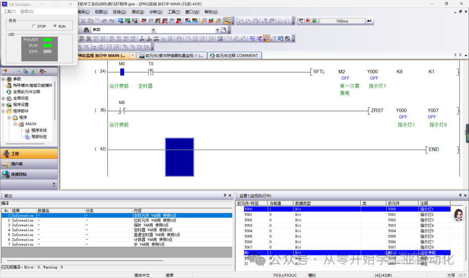Screen dimensions: 469x278
Task: Click the refresh icon in navigation pane
Action: (x=33, y=72)
